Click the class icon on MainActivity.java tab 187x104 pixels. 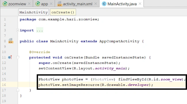pos(104,4)
